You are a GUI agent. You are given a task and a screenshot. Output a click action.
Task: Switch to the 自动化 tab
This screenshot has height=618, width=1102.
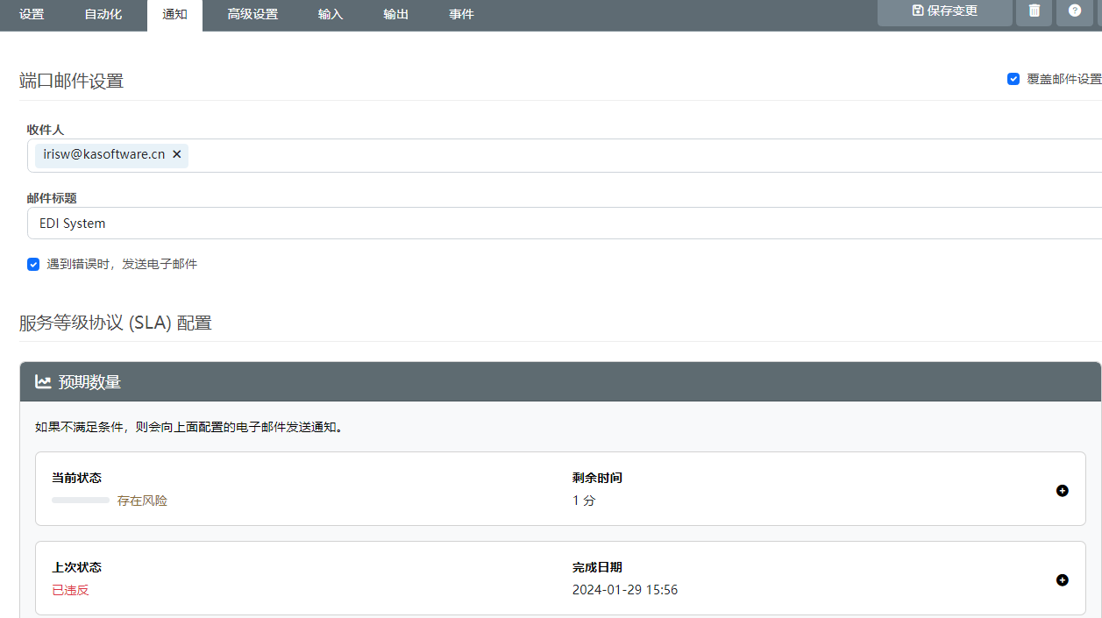[103, 14]
